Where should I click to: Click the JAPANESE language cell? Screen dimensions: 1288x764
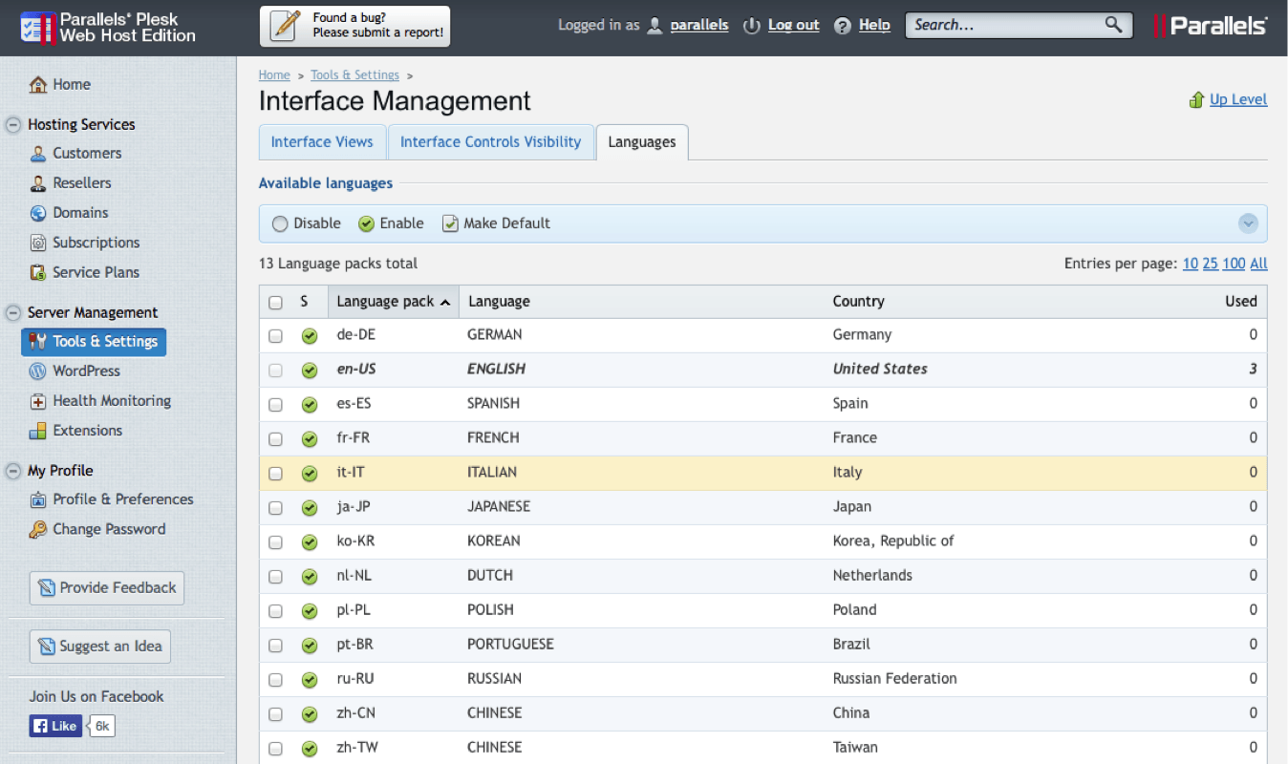pyautogui.click(x=498, y=506)
